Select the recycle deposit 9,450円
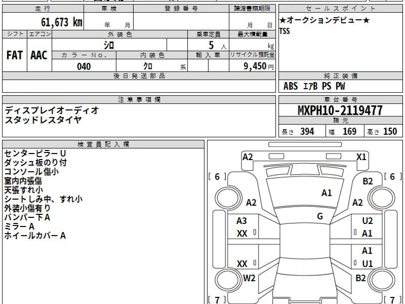 click(x=259, y=66)
